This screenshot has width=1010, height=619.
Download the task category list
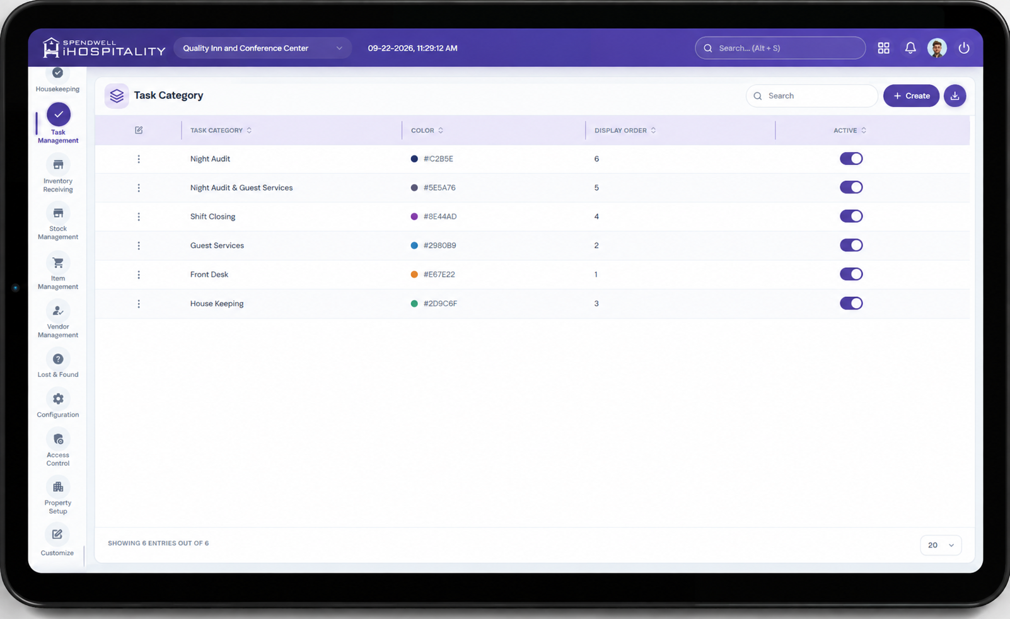pyautogui.click(x=955, y=96)
